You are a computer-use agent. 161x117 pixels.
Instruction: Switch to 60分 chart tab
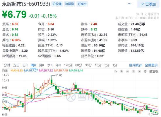click(x=79, y=65)
